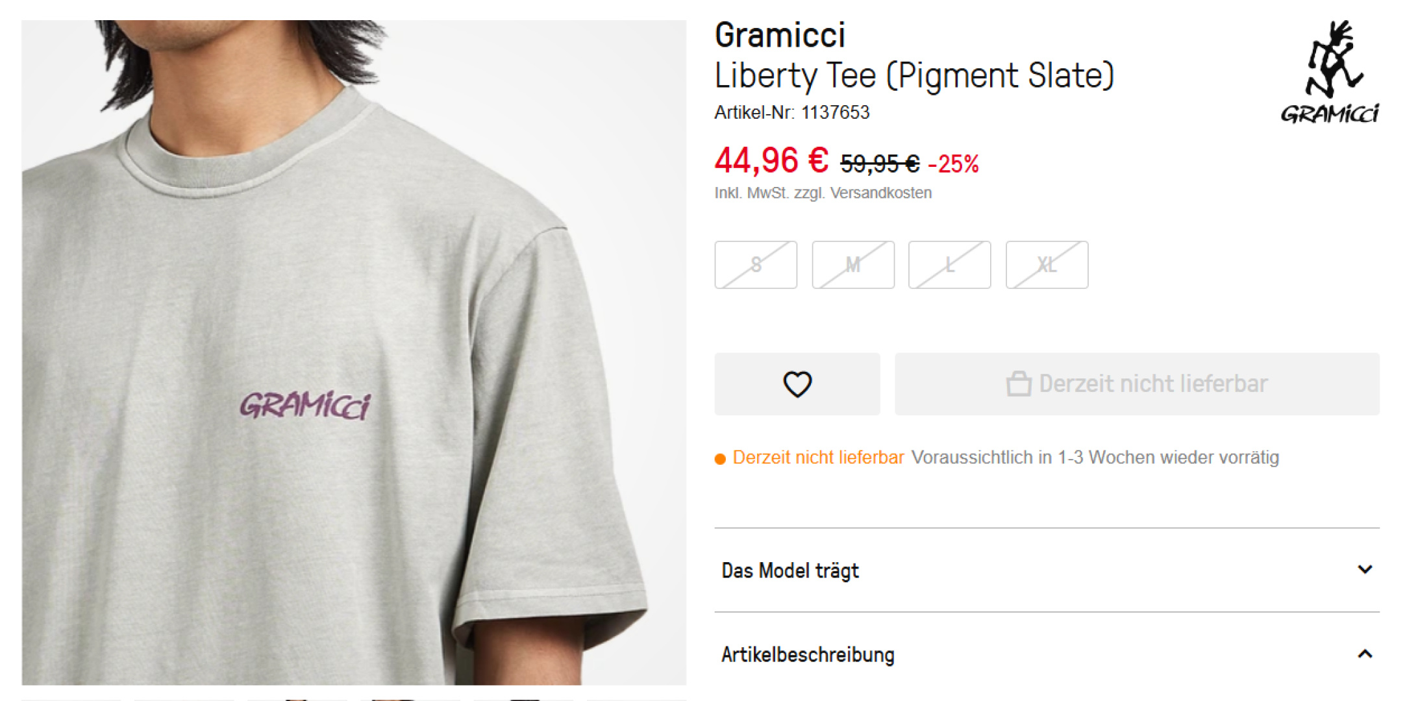1418x701 pixels.
Task: Open the grey t-shirt product photo
Action: (354, 352)
